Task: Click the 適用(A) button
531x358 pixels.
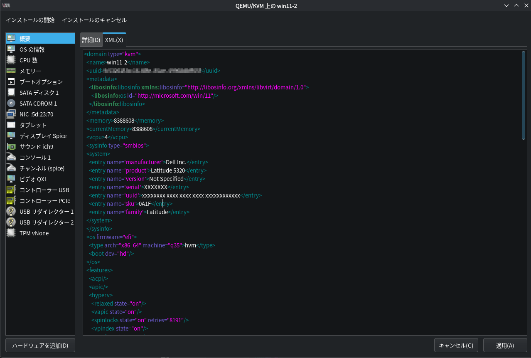Action: point(505,346)
